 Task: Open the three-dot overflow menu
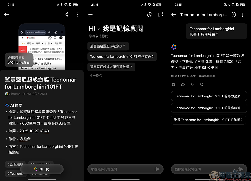tap(77, 14)
